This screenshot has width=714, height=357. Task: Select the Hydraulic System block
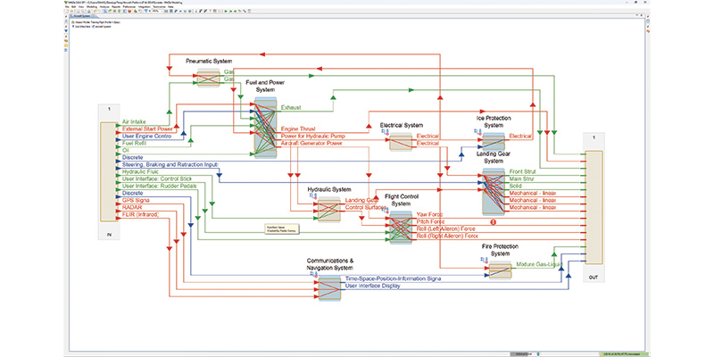(328, 210)
